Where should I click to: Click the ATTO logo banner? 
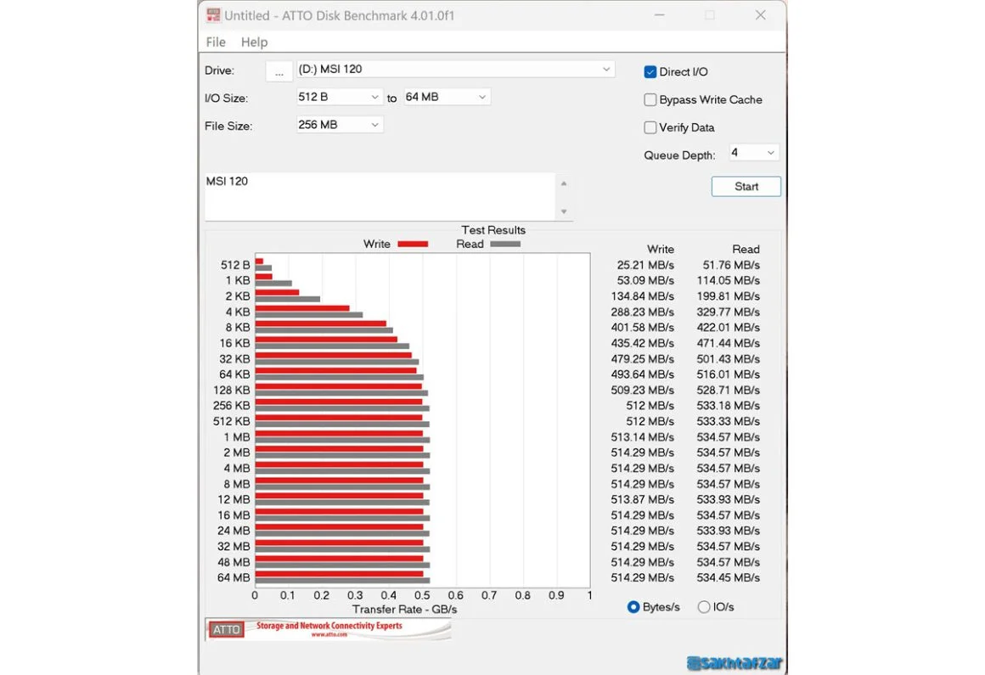(x=328, y=629)
